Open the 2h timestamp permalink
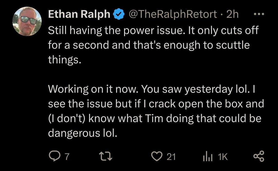 (x=232, y=14)
